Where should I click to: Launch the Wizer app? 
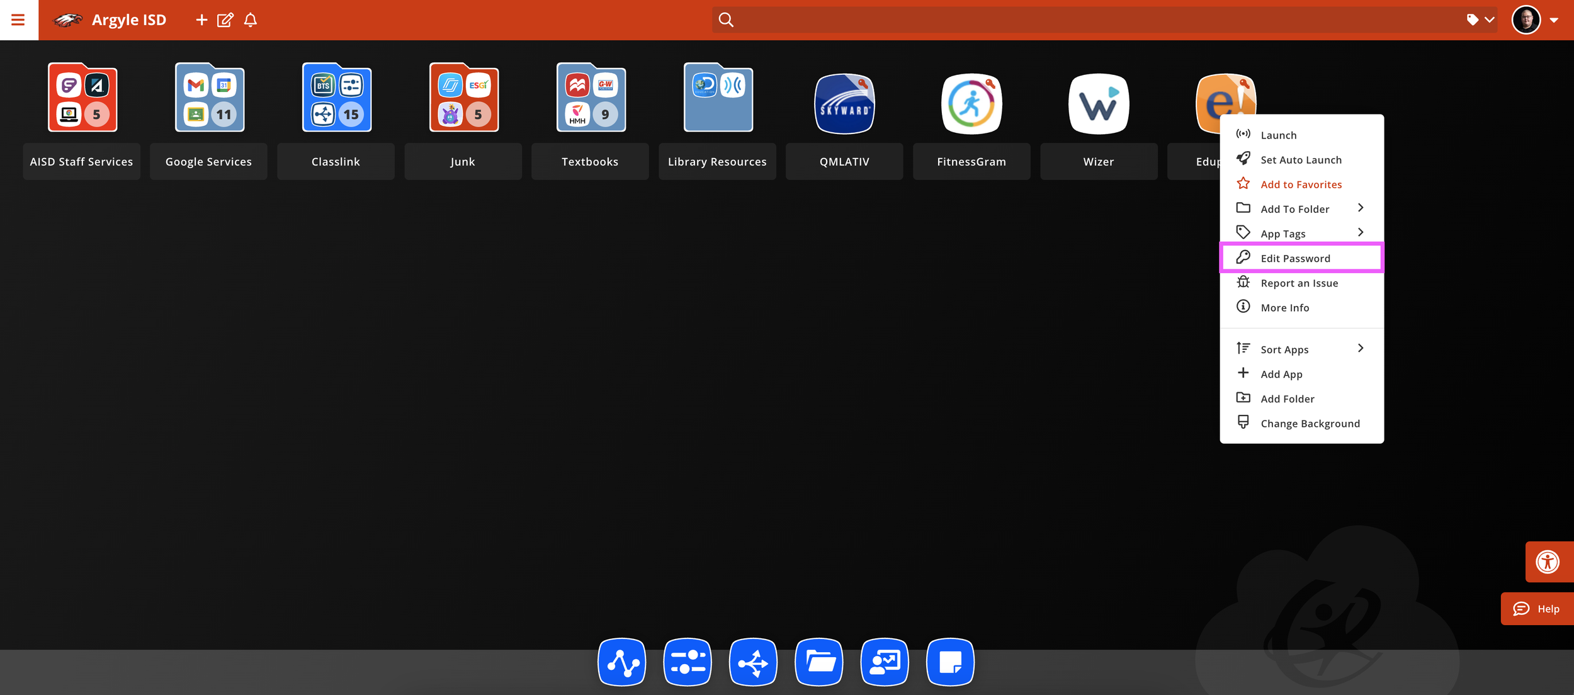[x=1098, y=104]
